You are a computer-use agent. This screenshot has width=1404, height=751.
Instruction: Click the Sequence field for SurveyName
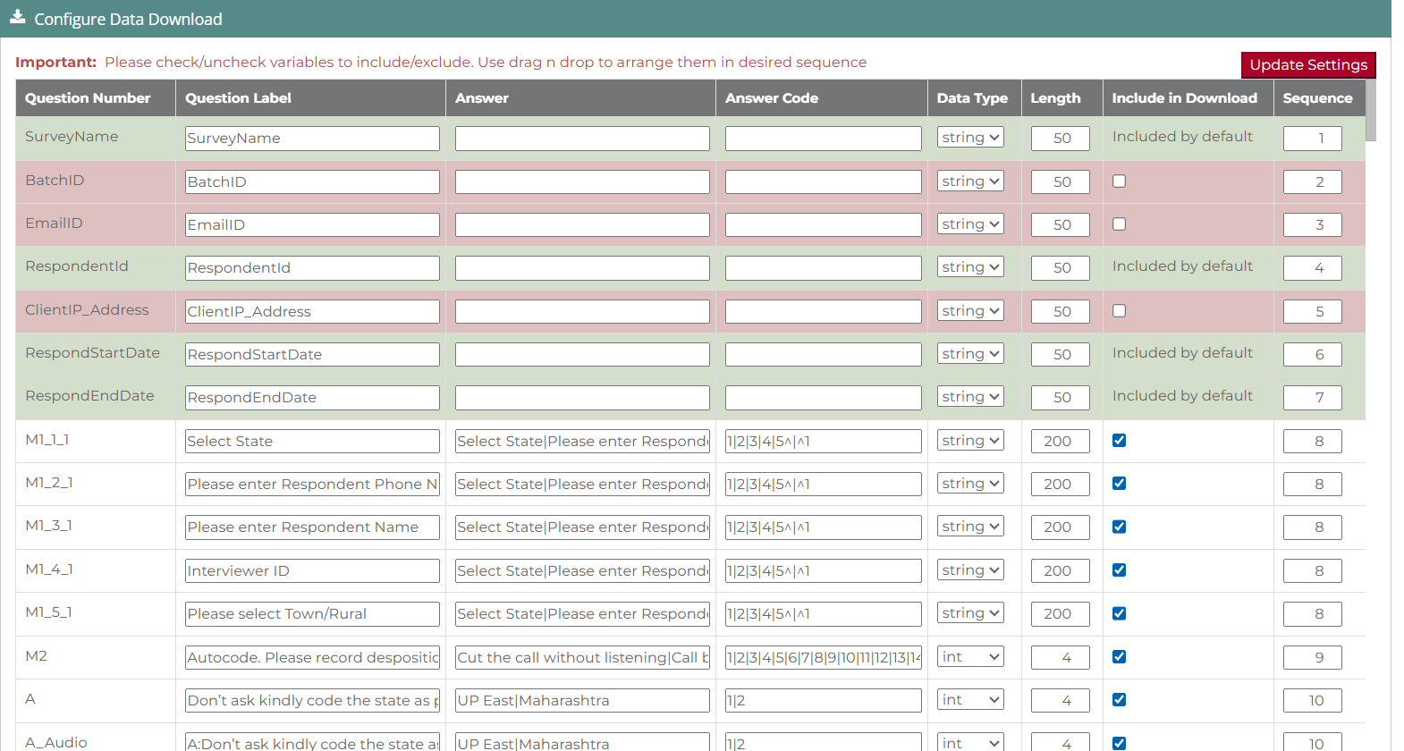coord(1313,139)
